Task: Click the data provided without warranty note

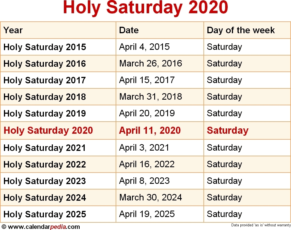Action: pyautogui.click(x=261, y=225)
